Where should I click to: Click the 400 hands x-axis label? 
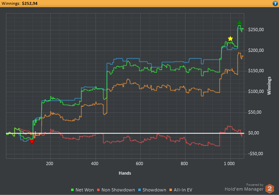click(95, 163)
